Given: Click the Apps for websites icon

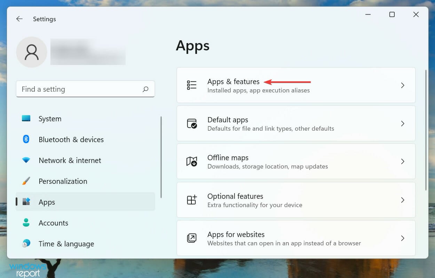Looking at the screenshot, I should pyautogui.click(x=191, y=238).
